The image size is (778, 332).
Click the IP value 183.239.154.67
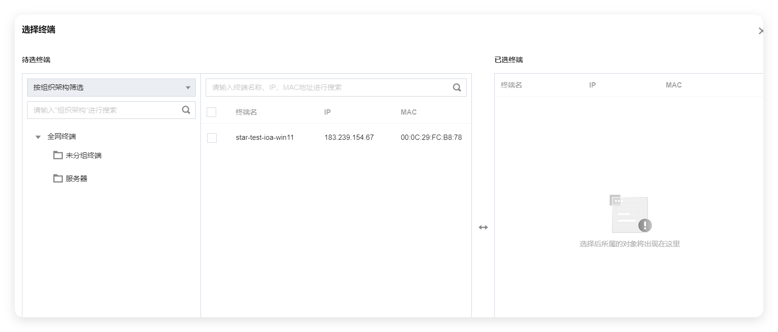349,137
